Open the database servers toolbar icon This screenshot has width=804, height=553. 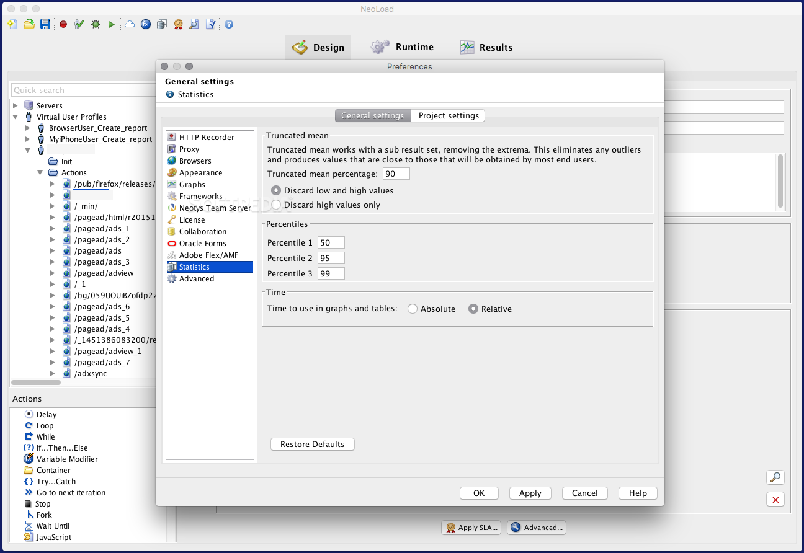[162, 24]
